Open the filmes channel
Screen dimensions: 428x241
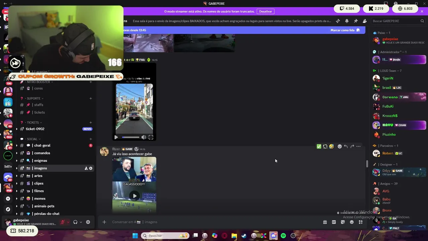point(56,191)
